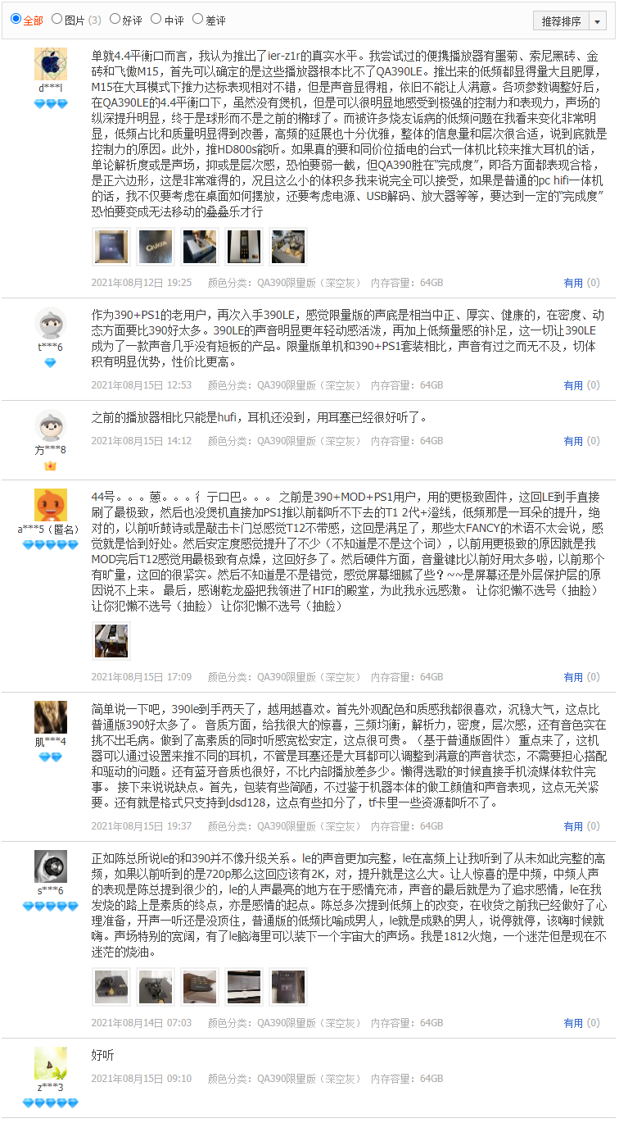The height and width of the screenshot is (1123, 619).
Task: Click the orange avatar of a***5
Action: pos(51,504)
